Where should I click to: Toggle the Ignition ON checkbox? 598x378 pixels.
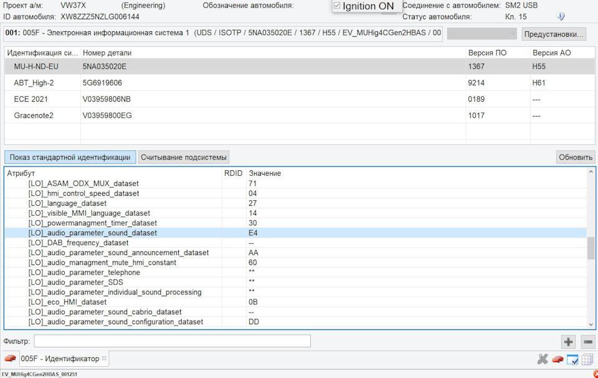coord(337,6)
